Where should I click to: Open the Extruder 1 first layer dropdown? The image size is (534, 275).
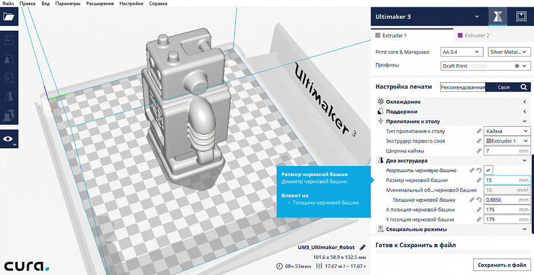507,141
